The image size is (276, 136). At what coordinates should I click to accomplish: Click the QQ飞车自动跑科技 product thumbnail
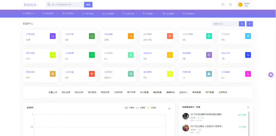coord(186,116)
